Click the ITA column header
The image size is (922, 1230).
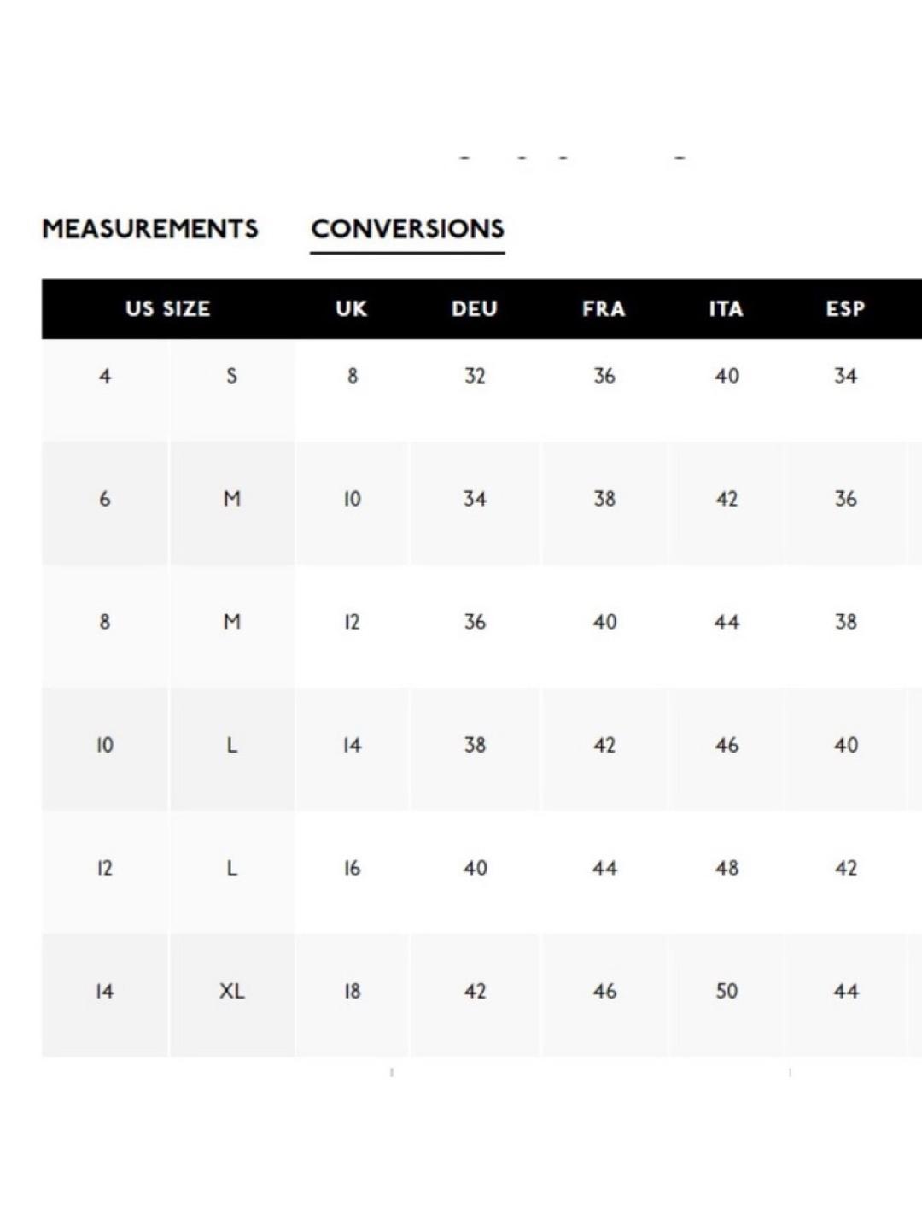pyautogui.click(x=726, y=308)
